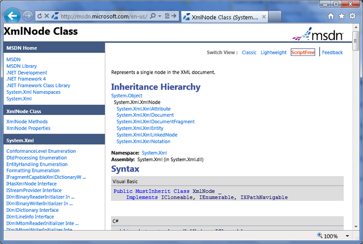The height and width of the screenshot is (244, 363).
Task: Open XmlNode Methods in sidebar
Action: tap(27, 122)
